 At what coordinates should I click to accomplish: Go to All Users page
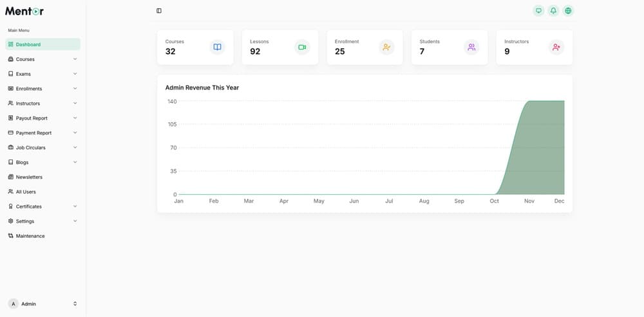click(26, 192)
